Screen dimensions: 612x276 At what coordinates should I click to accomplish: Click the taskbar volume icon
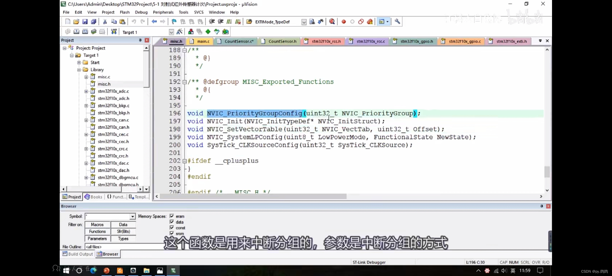[x=504, y=271]
